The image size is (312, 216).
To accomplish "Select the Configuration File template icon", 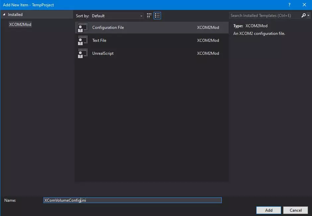I will tap(83, 28).
